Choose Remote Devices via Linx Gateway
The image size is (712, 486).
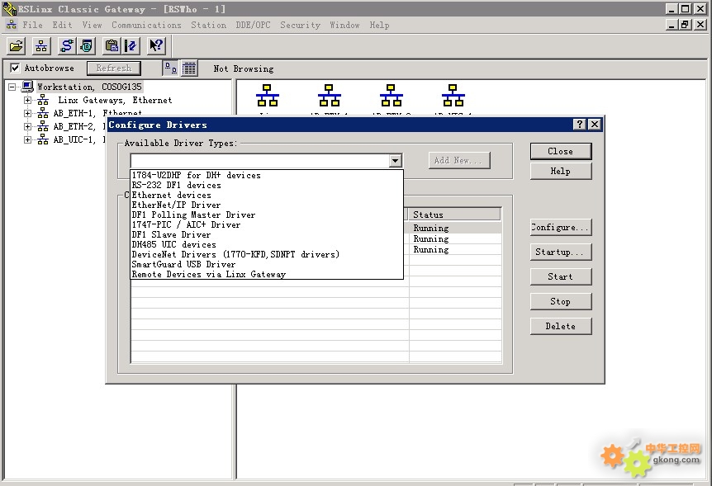(267, 274)
